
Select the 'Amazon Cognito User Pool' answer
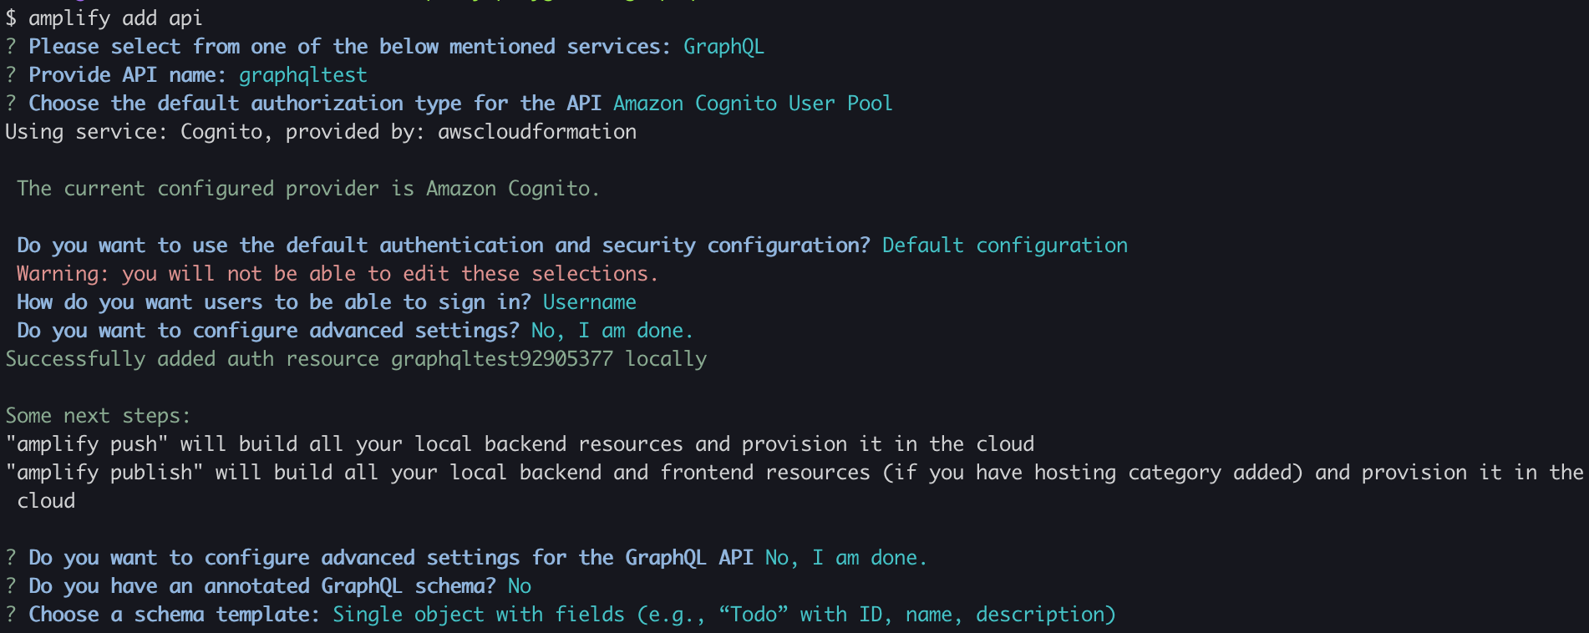(753, 104)
